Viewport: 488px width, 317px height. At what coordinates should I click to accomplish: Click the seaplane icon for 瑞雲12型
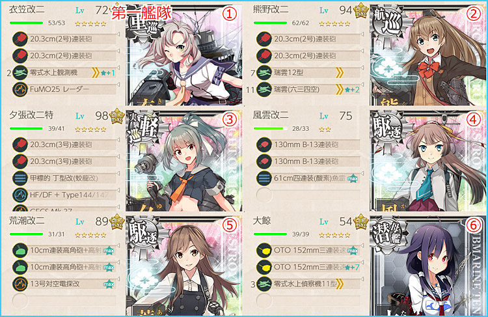(x=264, y=72)
